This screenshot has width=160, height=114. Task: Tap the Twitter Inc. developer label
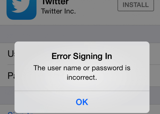(58, 11)
